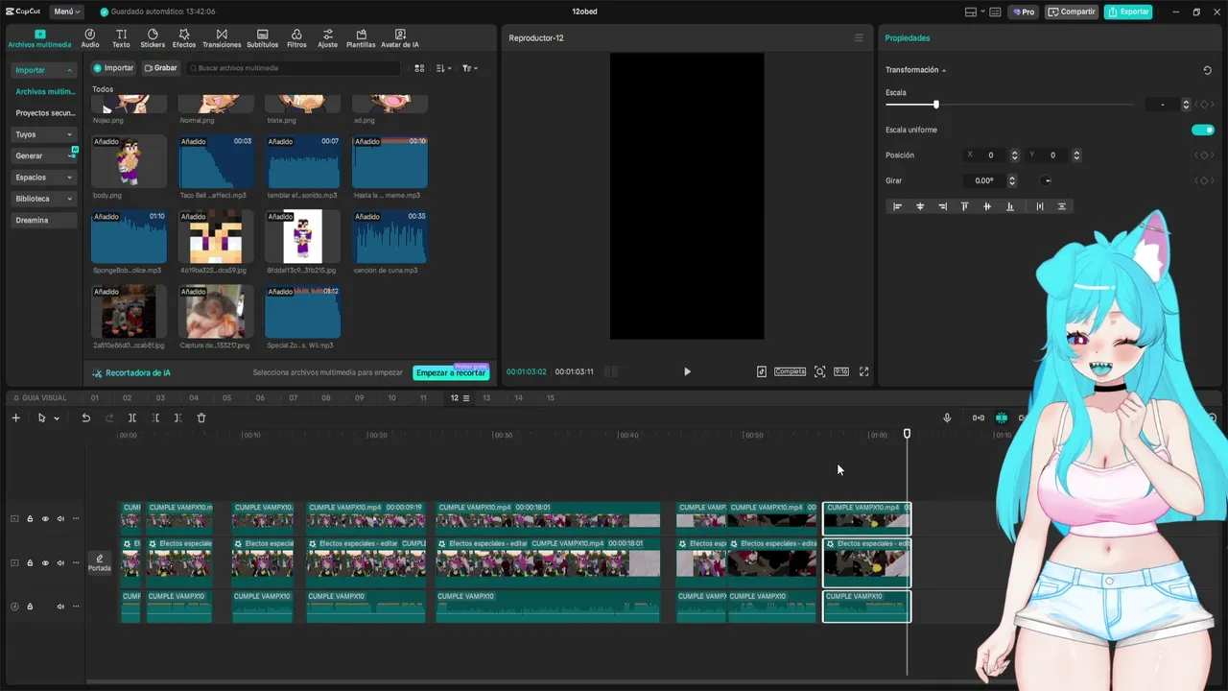
Task: Click the Girar rotation dial
Action: [x=1047, y=180]
